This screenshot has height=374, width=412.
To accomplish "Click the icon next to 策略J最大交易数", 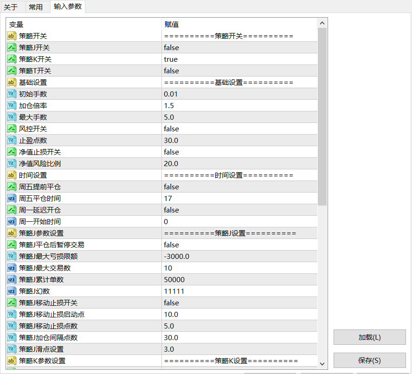I will click(12, 268).
